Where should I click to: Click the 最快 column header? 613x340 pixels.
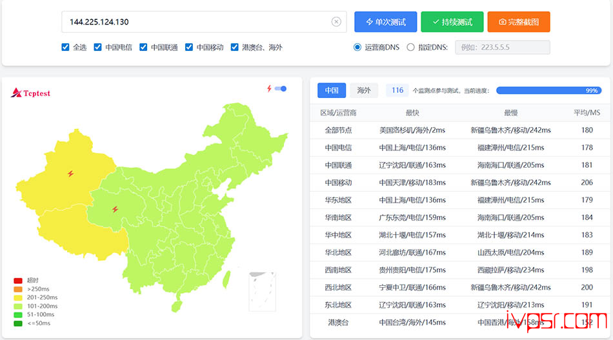[x=412, y=113]
